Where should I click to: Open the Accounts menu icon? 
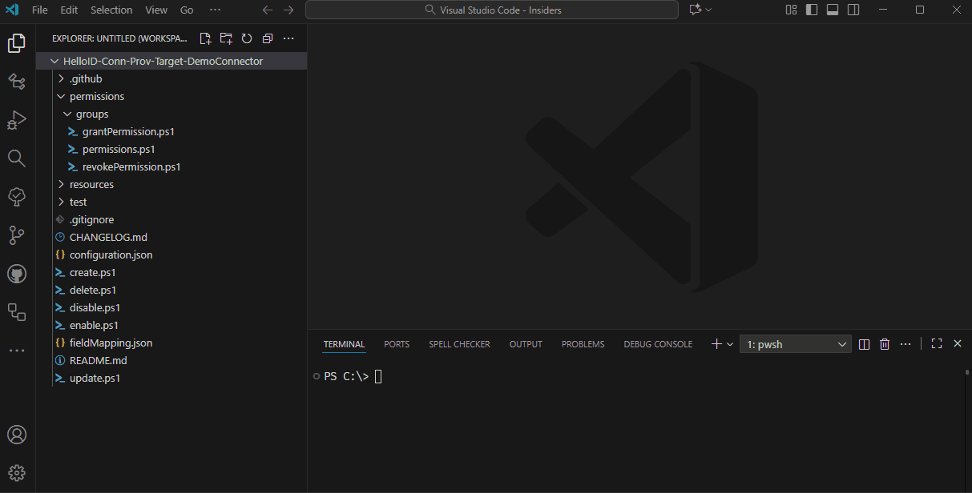(x=17, y=435)
